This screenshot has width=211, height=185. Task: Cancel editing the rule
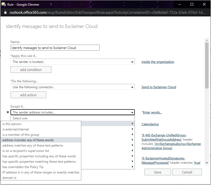[x=187, y=172]
